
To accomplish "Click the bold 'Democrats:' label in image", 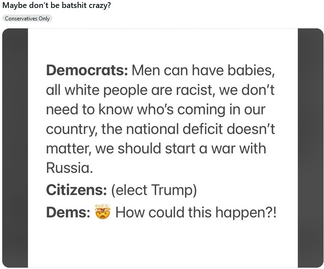I will click(x=87, y=70).
